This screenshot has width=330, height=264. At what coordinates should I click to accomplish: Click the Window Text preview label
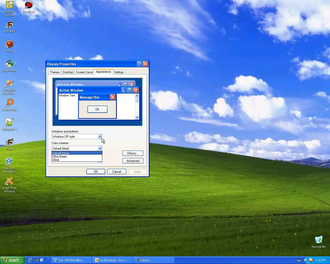[67, 95]
